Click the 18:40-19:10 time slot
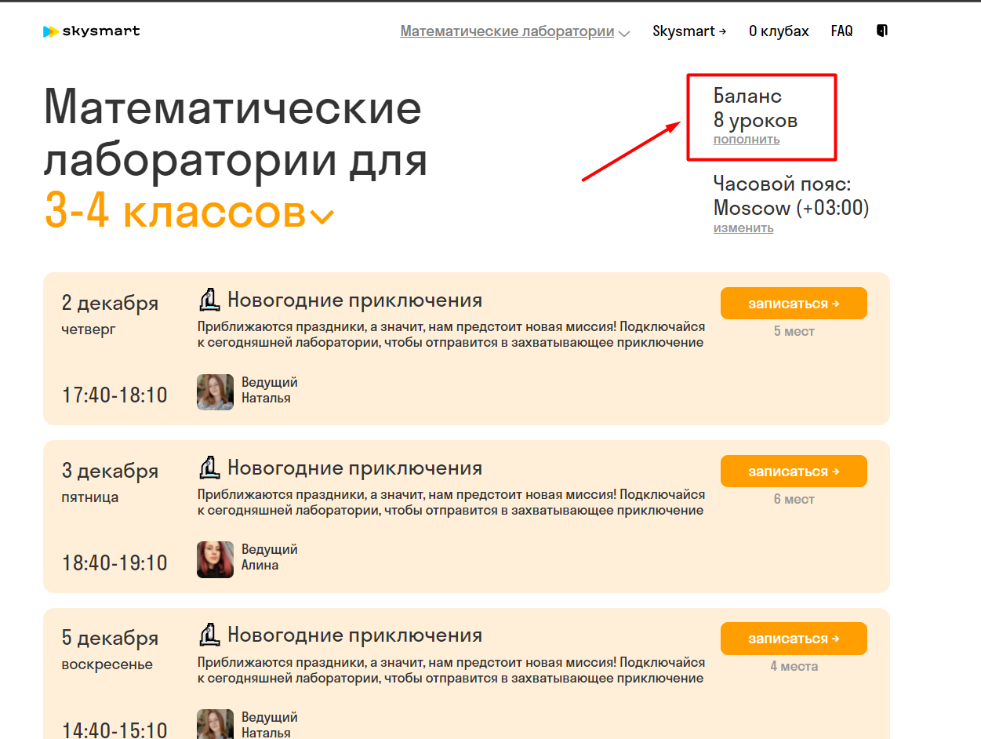Viewport: 981px width, 739px height. coord(114,562)
